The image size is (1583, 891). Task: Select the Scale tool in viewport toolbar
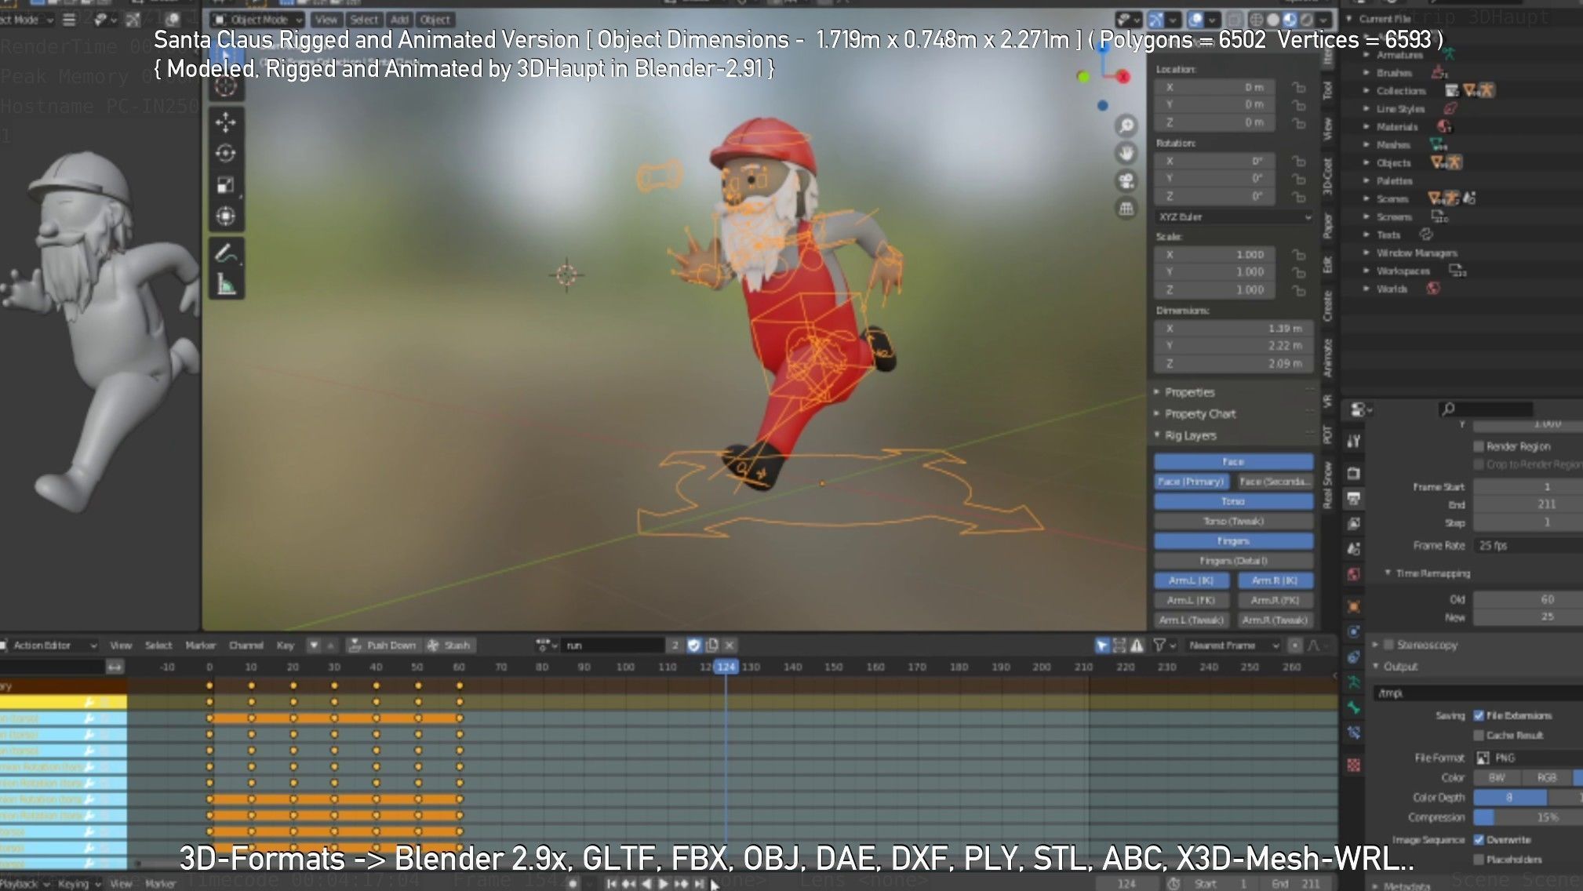[x=226, y=185]
